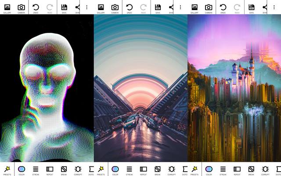Save the mannequin head image
Screen dimensions: 281x176
64,9
